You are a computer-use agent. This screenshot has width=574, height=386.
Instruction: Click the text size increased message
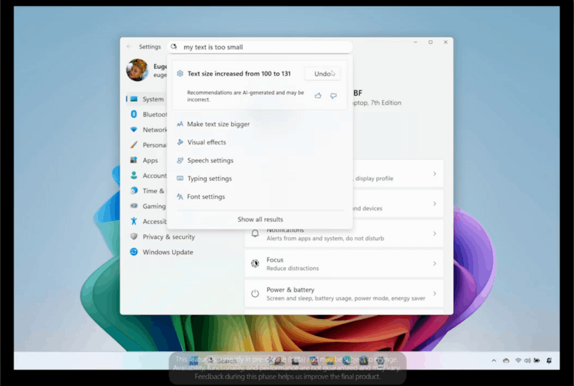pos(239,74)
